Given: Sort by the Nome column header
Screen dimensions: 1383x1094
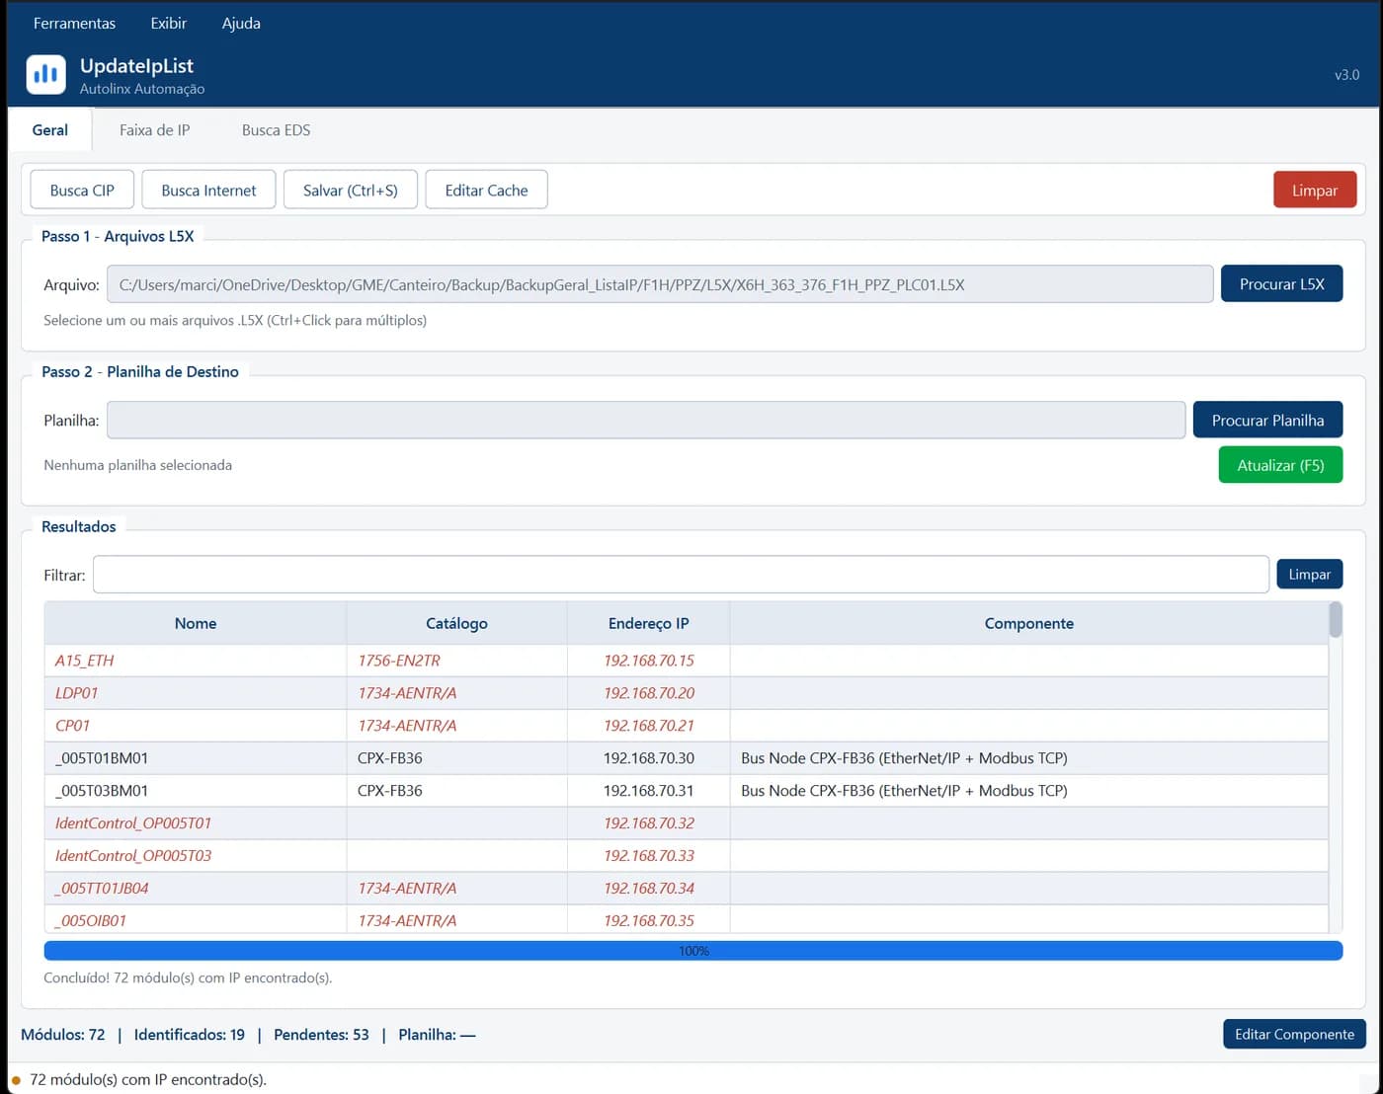Looking at the screenshot, I should 196,623.
